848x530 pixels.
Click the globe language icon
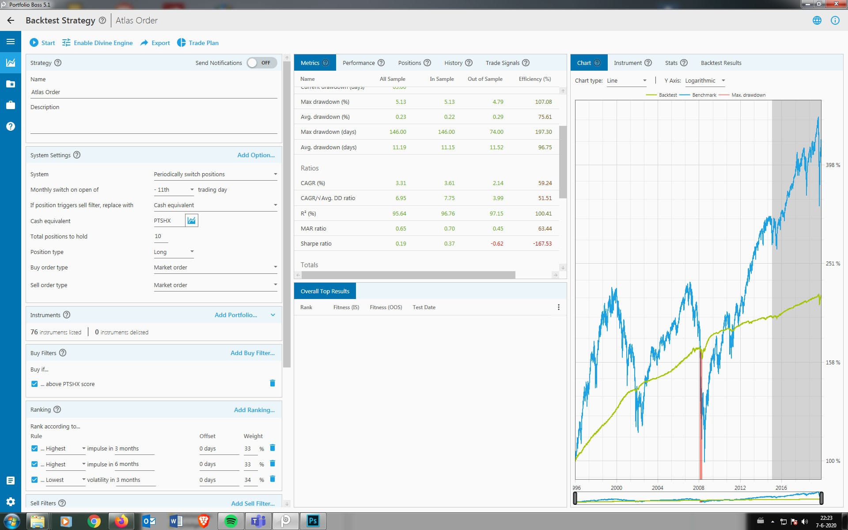click(x=817, y=20)
